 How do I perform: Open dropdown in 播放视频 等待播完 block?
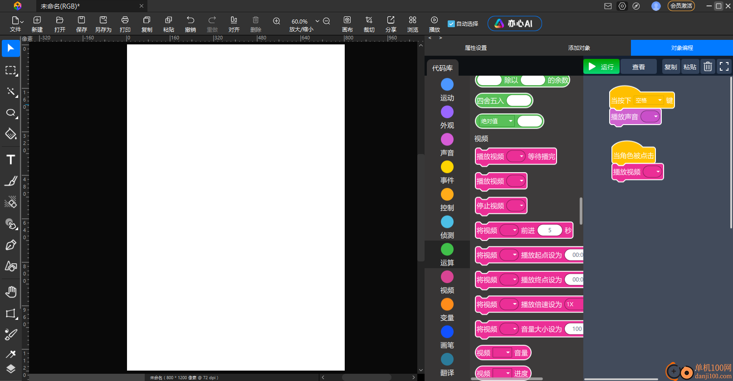tap(516, 156)
